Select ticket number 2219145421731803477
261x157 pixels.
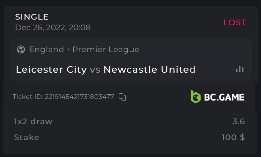pyautogui.click(x=79, y=97)
